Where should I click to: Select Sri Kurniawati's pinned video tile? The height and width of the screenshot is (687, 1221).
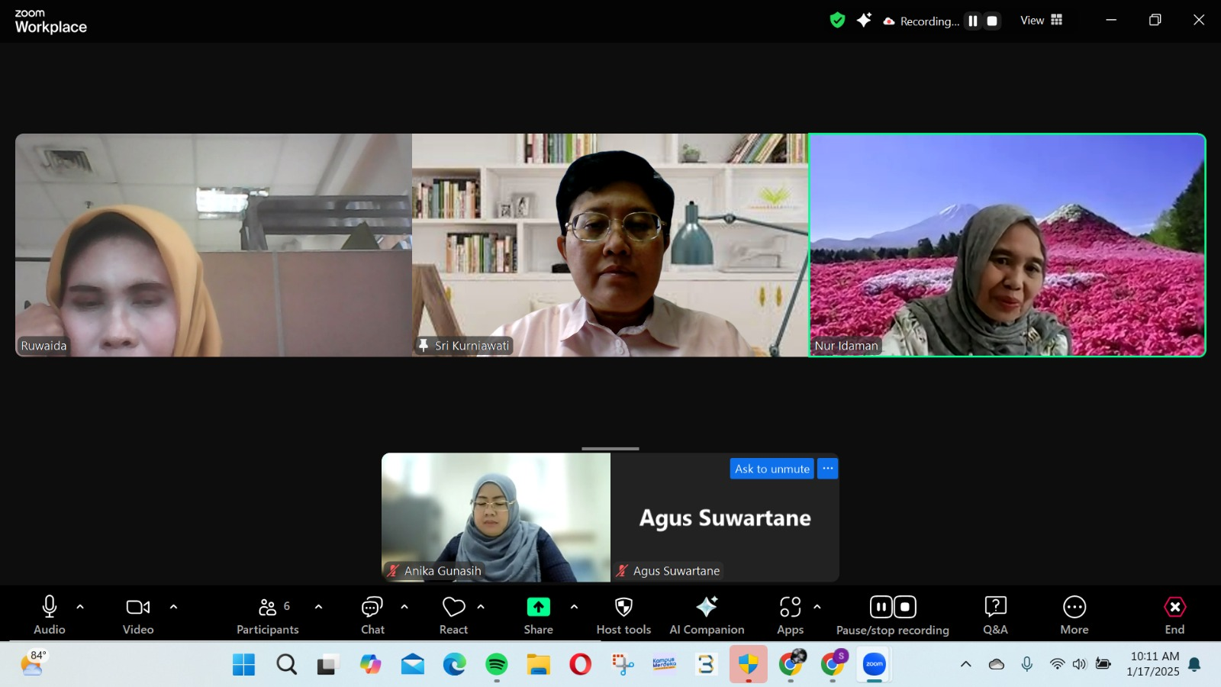pos(610,245)
